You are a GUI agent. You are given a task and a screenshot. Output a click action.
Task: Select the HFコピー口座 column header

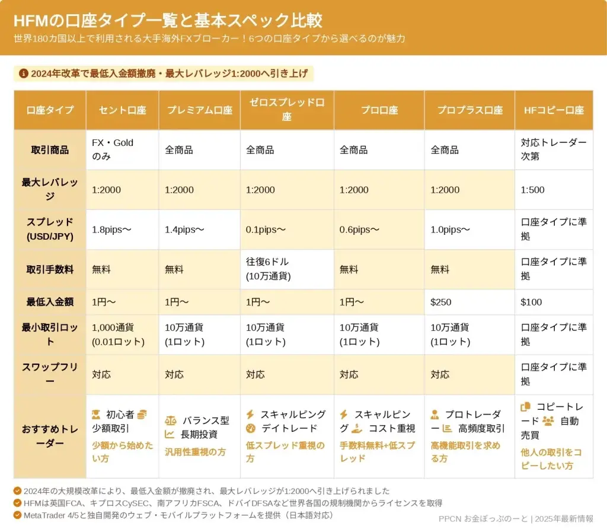tap(554, 110)
